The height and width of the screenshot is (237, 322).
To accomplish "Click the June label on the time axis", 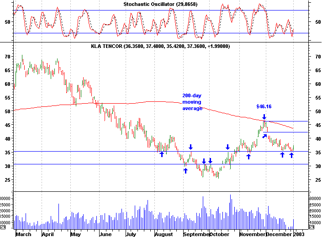I will 106,234.
